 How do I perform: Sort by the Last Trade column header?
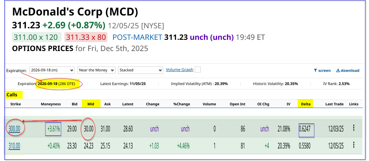click(x=334, y=104)
